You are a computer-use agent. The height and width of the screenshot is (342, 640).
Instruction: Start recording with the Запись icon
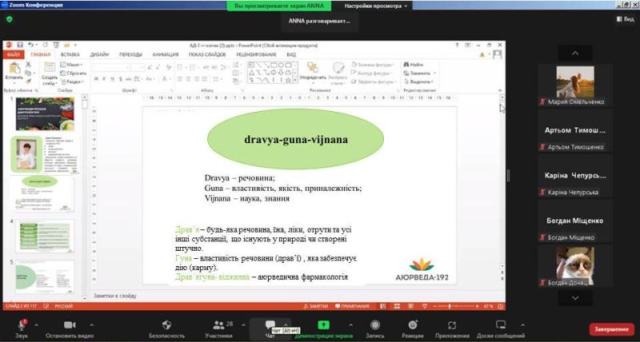[375, 324]
